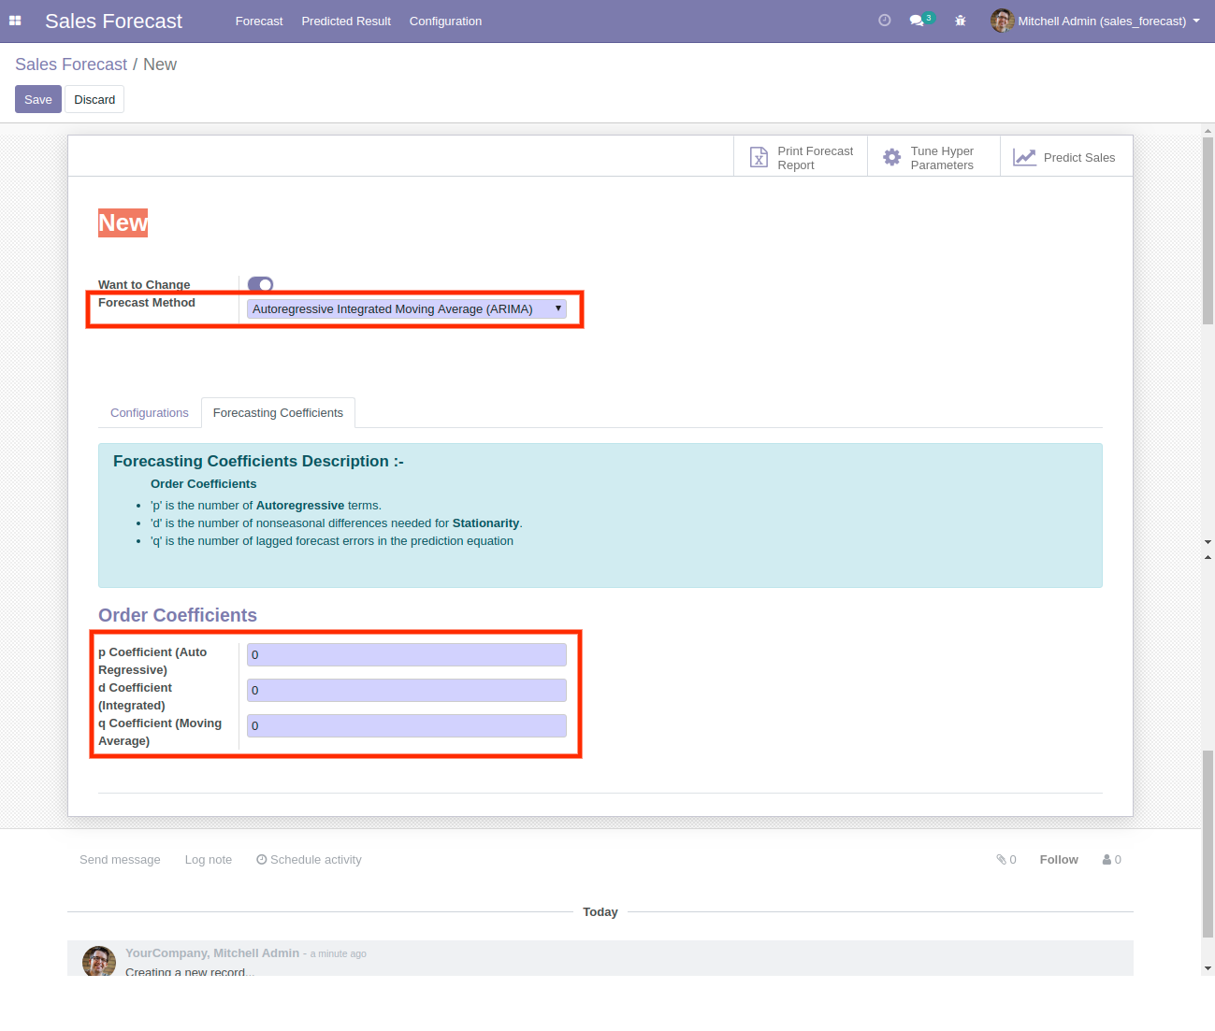This screenshot has width=1215, height=1031.
Task: Click the Tune Hyper Parameters gear icon
Action: click(x=892, y=158)
